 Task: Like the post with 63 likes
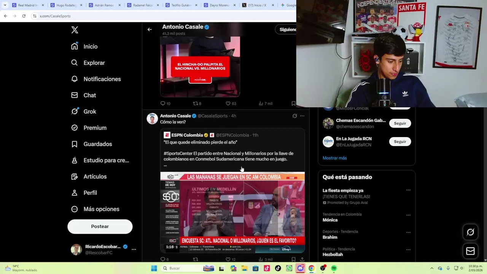[x=231, y=104]
